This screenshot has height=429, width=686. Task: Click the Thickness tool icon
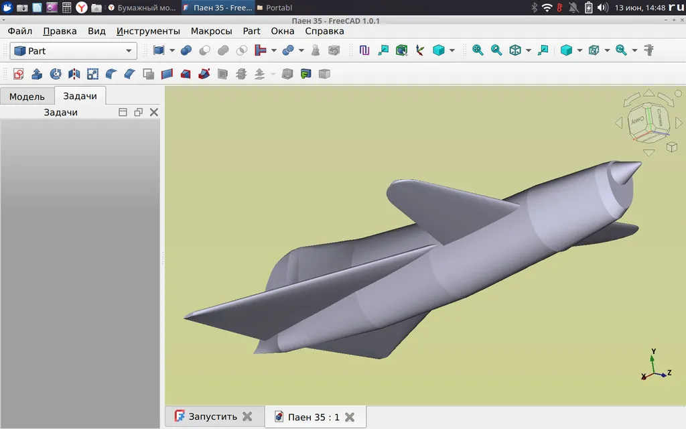[287, 74]
